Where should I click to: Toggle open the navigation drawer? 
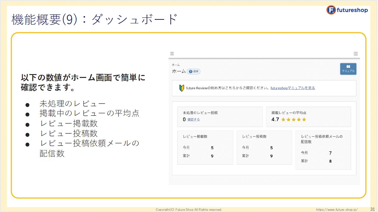point(172,53)
